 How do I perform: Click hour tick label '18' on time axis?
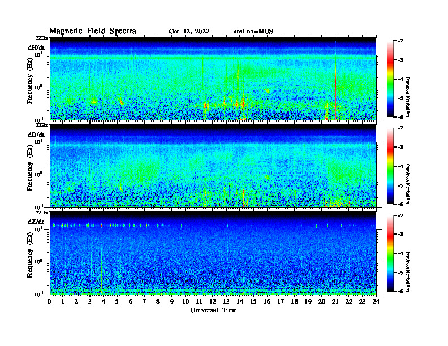point(294,301)
